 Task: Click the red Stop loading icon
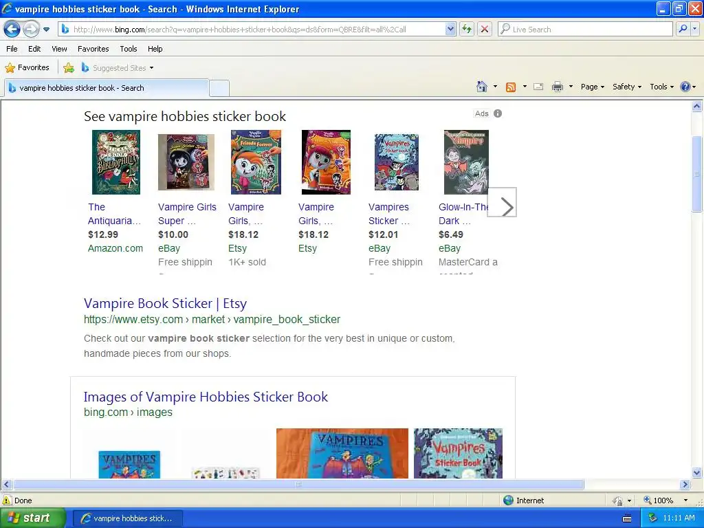click(485, 30)
